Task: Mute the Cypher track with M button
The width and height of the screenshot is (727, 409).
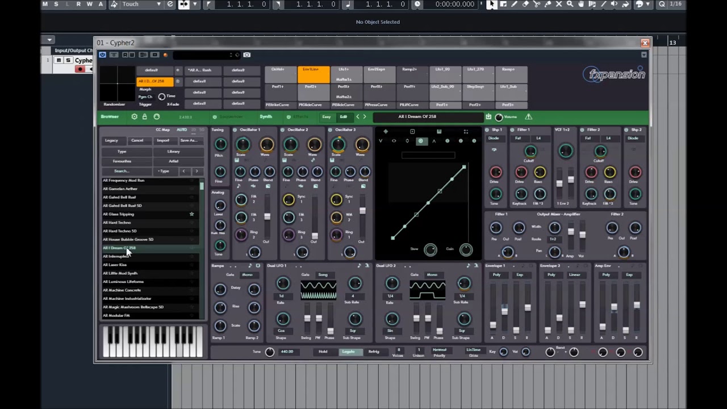Action: [59, 60]
